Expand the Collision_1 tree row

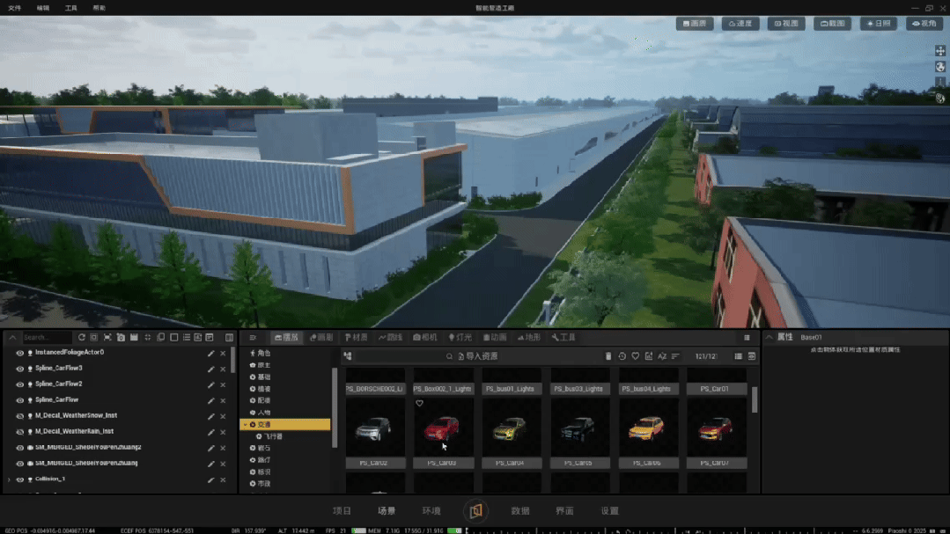[9, 479]
